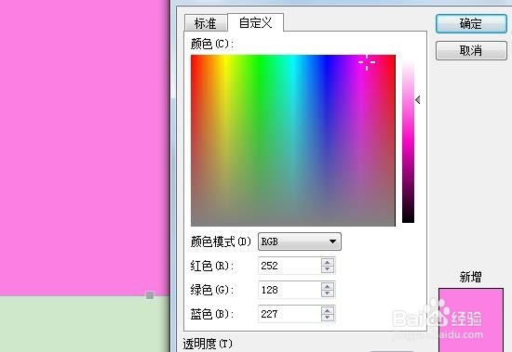Click the 蓝色(B) label

[212, 314]
